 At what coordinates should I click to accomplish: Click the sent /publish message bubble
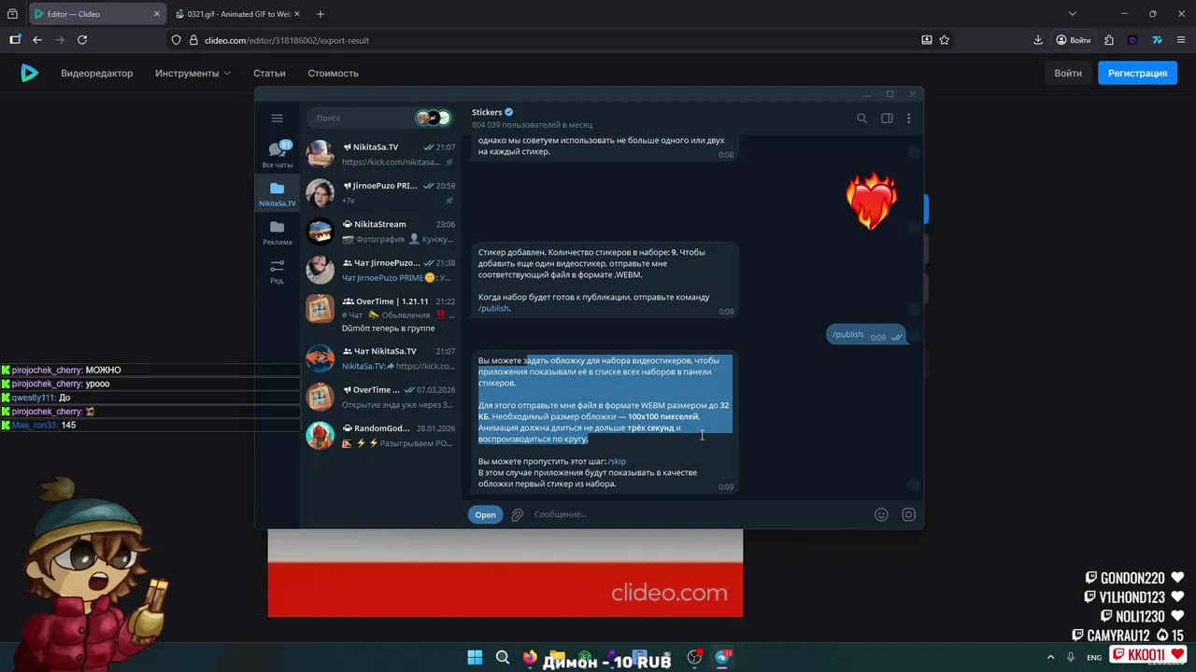865,335
